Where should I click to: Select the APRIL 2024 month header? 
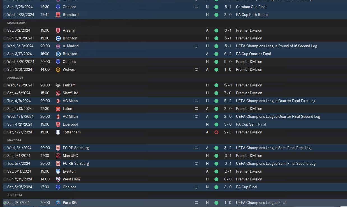[x=15, y=77]
